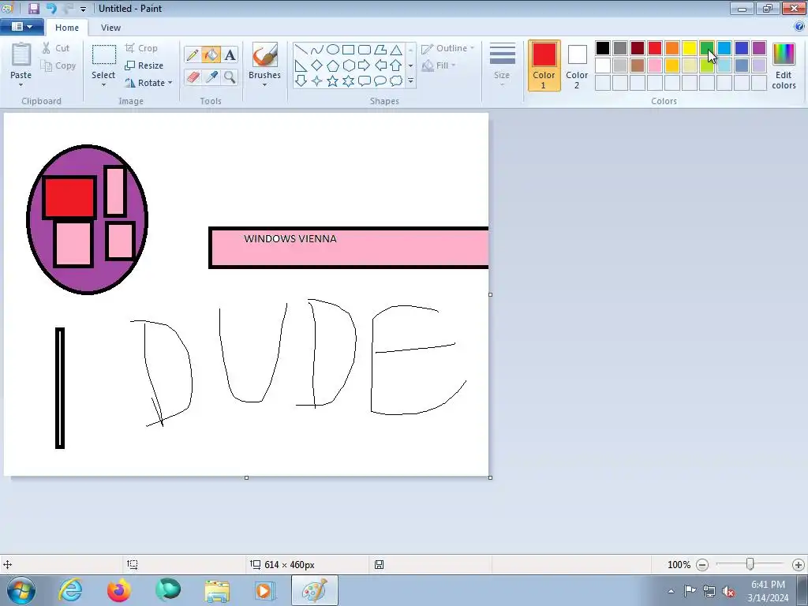Click the zoom out minus button
This screenshot has width=808, height=606.
point(701,565)
